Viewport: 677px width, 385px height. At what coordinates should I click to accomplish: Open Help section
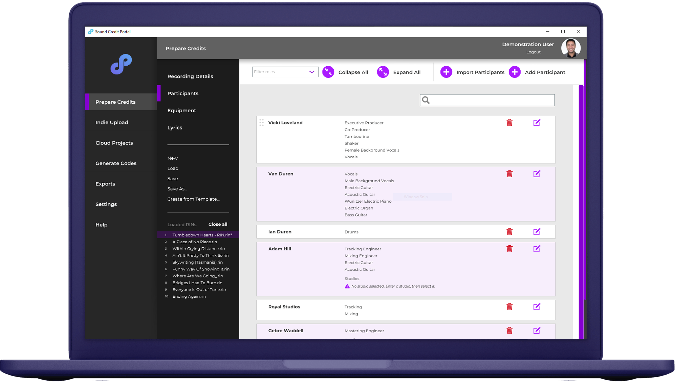[102, 225]
